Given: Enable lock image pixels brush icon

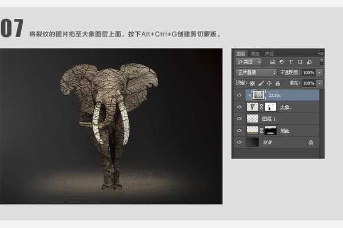Looking at the screenshot, I should [261, 83].
